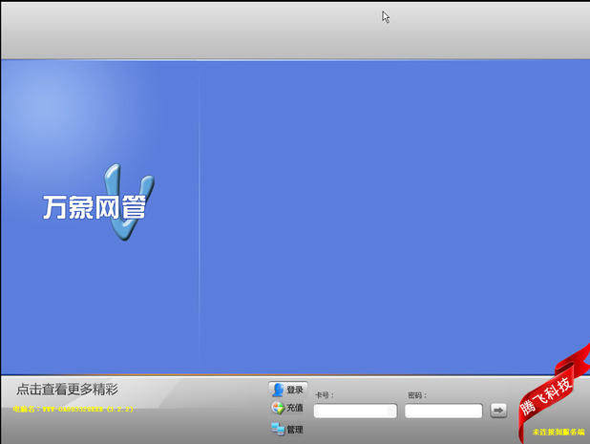
Task: Click 点击查看更多精彩 link text
Action: click(x=68, y=389)
